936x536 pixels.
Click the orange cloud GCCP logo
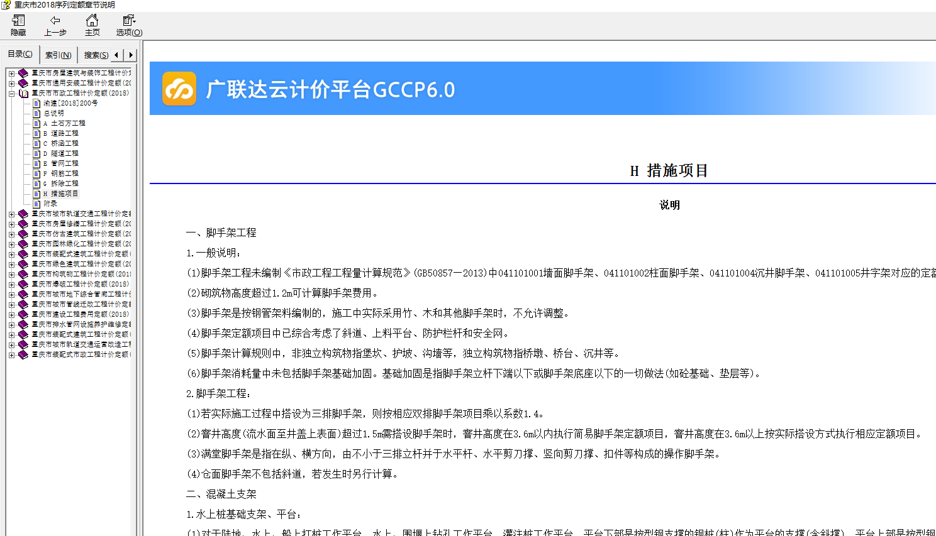click(179, 89)
